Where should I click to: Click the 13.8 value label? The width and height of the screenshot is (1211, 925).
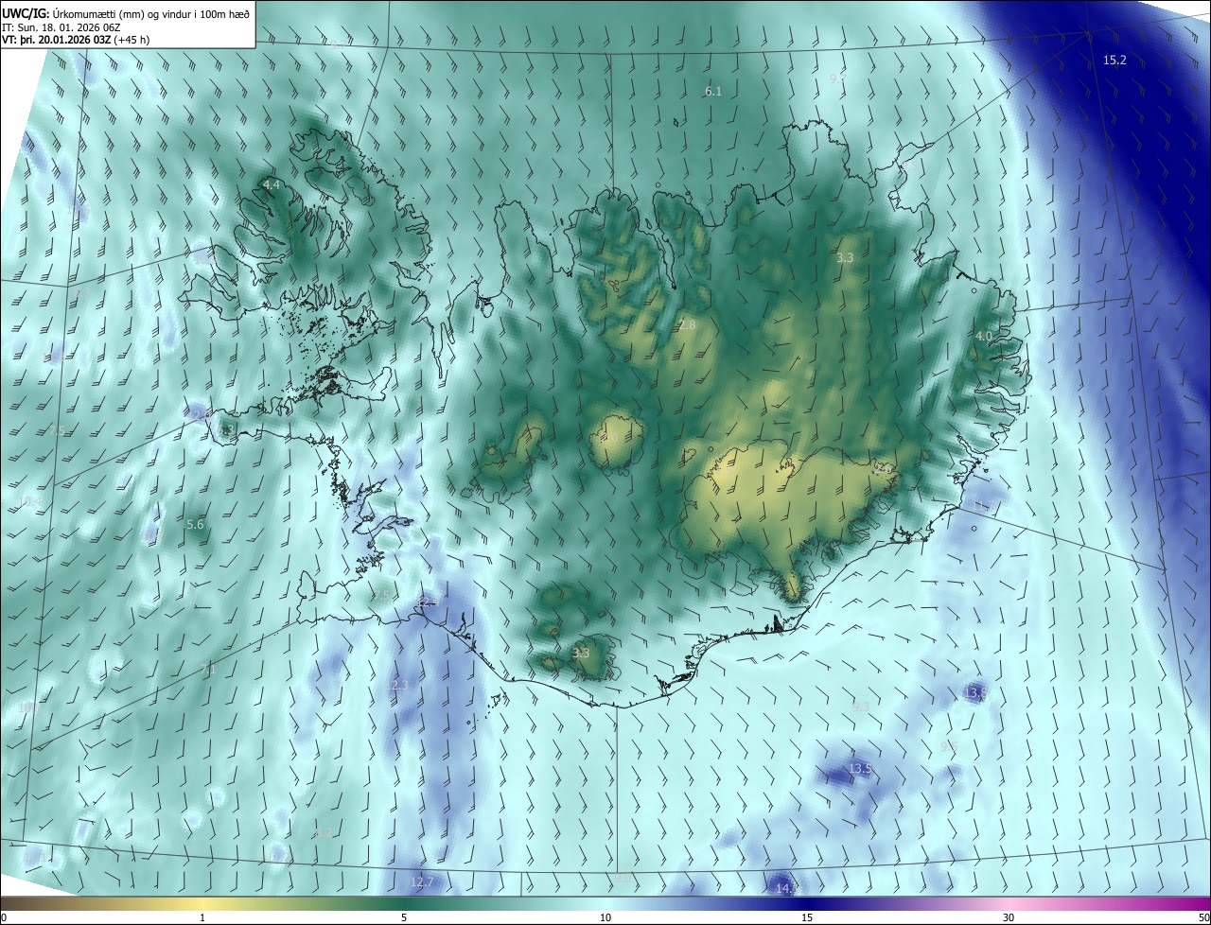(x=975, y=693)
